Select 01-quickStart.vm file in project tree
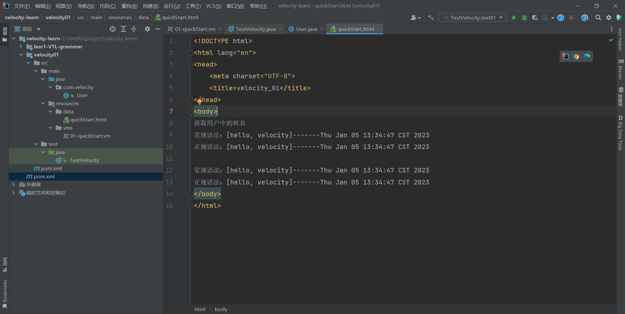 (x=90, y=136)
